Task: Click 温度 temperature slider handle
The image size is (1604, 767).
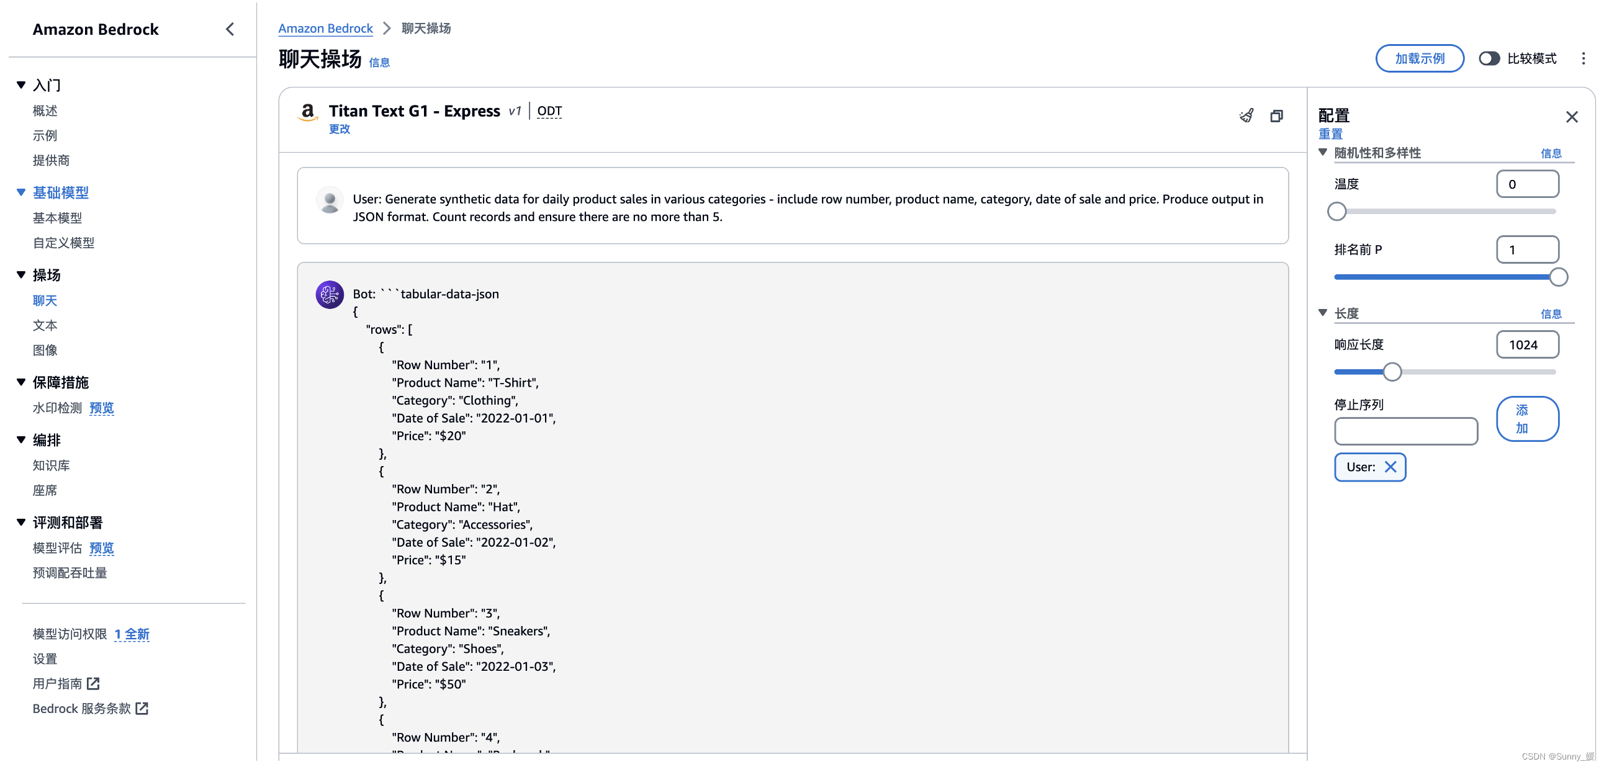Action: pos(1336,212)
